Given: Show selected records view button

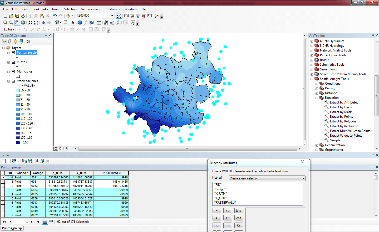Looking at the screenshot, I should 51,221.
